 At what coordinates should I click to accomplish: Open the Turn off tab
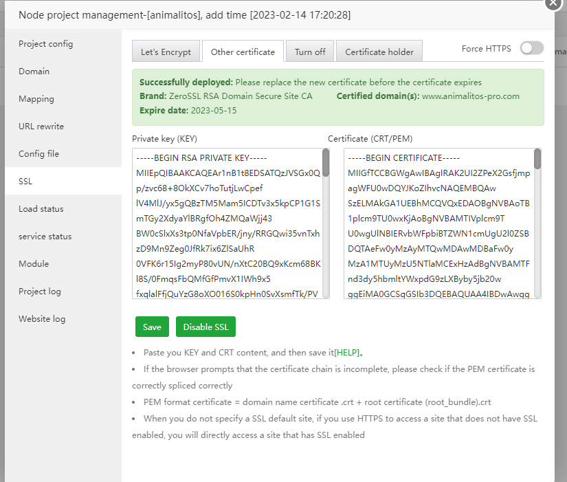pos(310,52)
